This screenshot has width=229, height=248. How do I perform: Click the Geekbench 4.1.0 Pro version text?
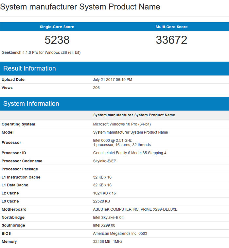click(41, 52)
